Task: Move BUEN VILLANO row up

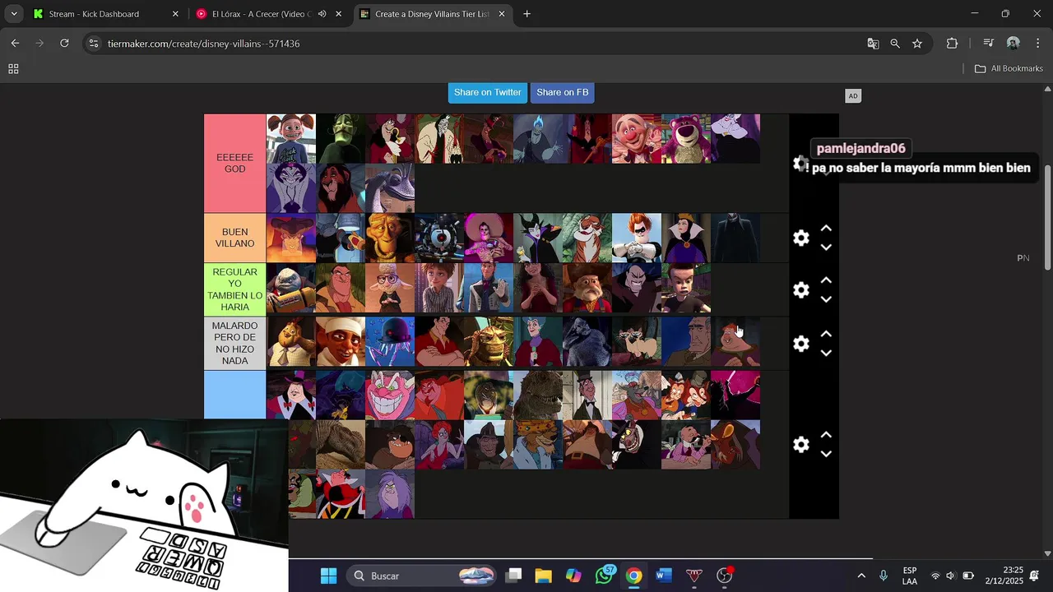Action: (x=826, y=229)
